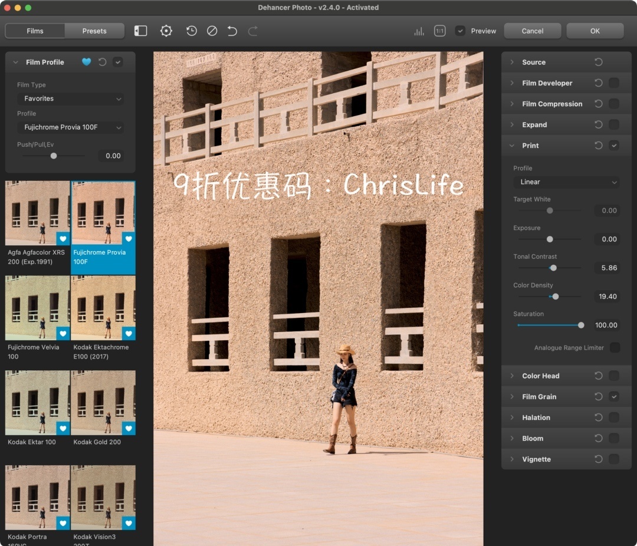The height and width of the screenshot is (546, 637).
Task: Reset the Source section
Action: coord(599,62)
